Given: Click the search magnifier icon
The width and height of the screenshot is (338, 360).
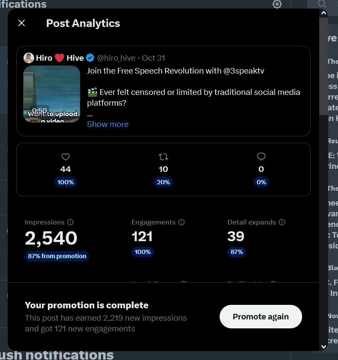Looking at the screenshot, I should [322, 4].
